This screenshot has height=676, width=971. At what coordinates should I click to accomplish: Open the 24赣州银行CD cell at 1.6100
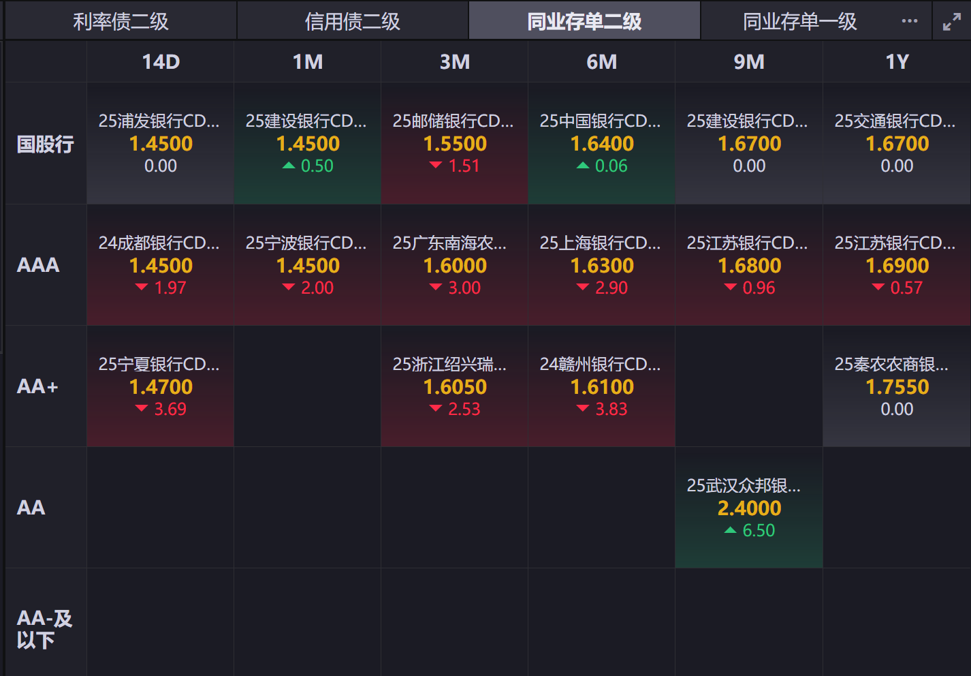click(x=602, y=386)
